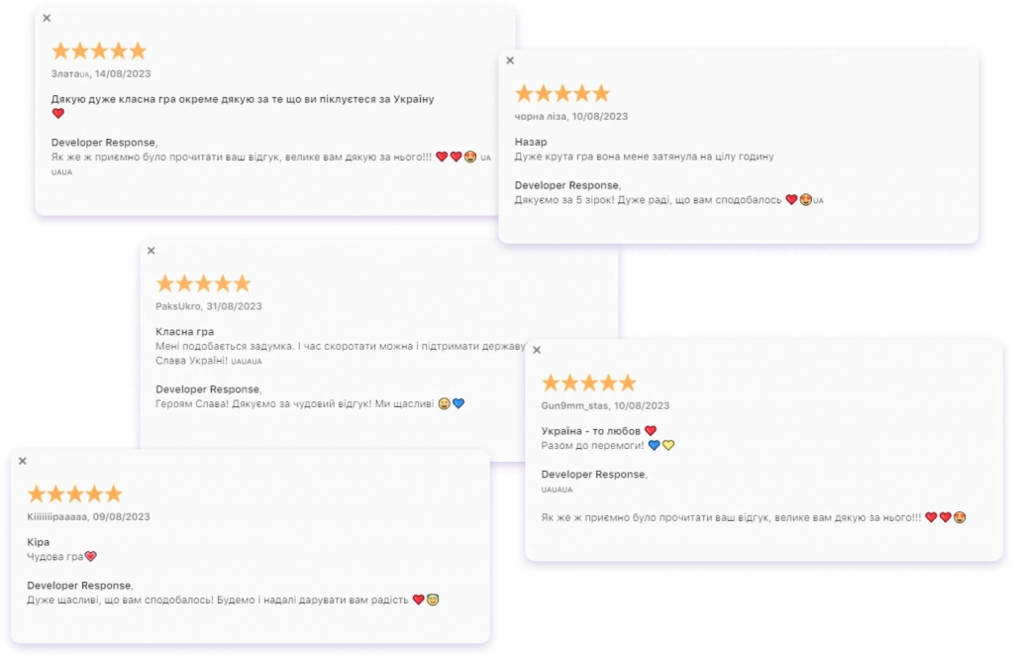Click the five-star rating on Злата's review
Screen dimensions: 1014x658
click(99, 51)
